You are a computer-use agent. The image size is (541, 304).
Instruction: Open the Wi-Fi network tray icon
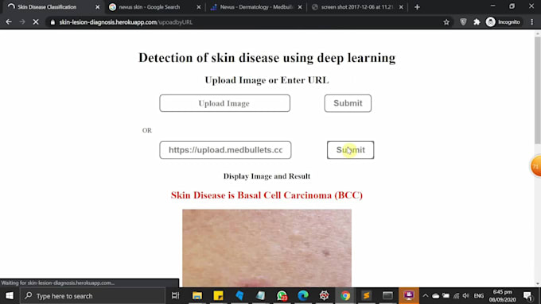tap(457, 296)
